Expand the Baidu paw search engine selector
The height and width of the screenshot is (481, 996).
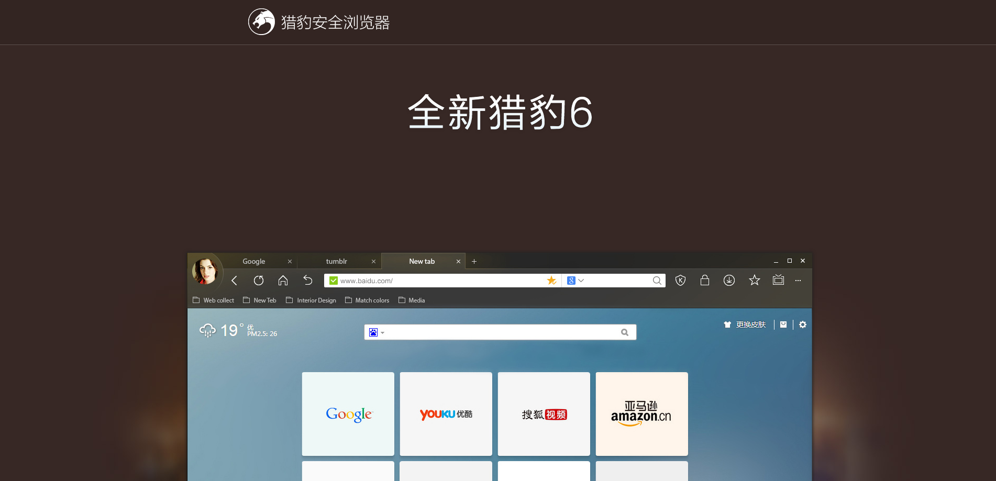pyautogui.click(x=376, y=332)
